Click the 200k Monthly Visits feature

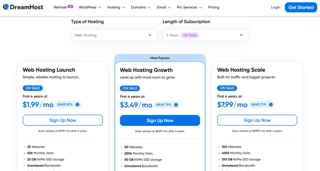139,154
